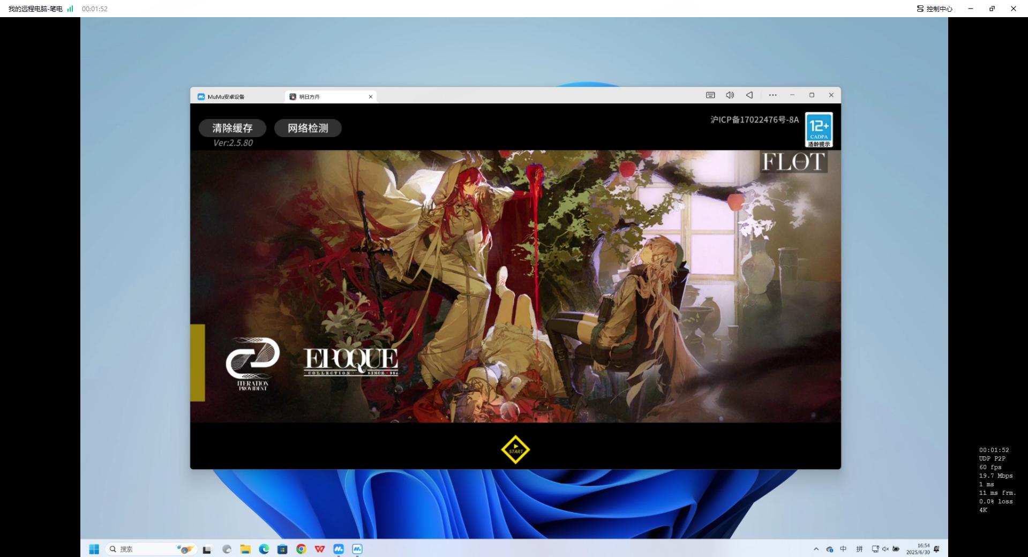Close the 明日方舟 tab
The width and height of the screenshot is (1028, 557).
(x=370, y=97)
